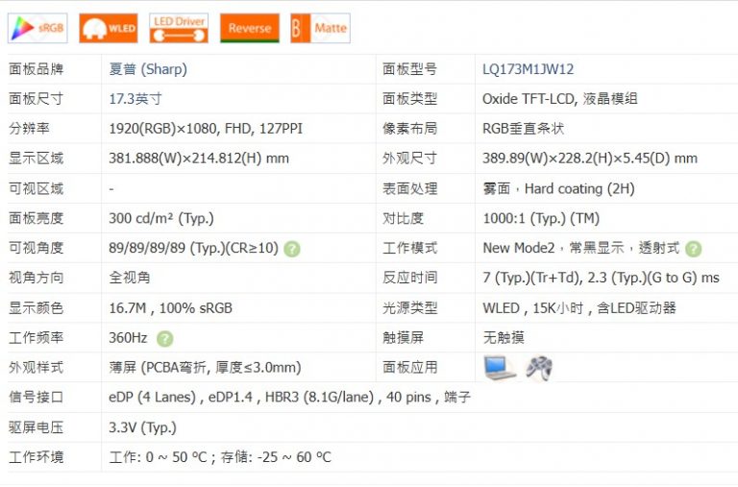Click the sRGB color gamut badge
738x487 pixels.
[37, 29]
